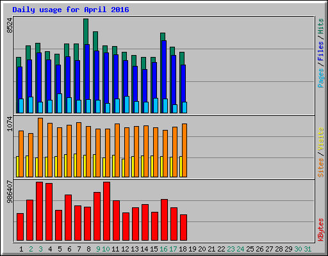Click the orange Sites bar for day 11

[117, 150]
